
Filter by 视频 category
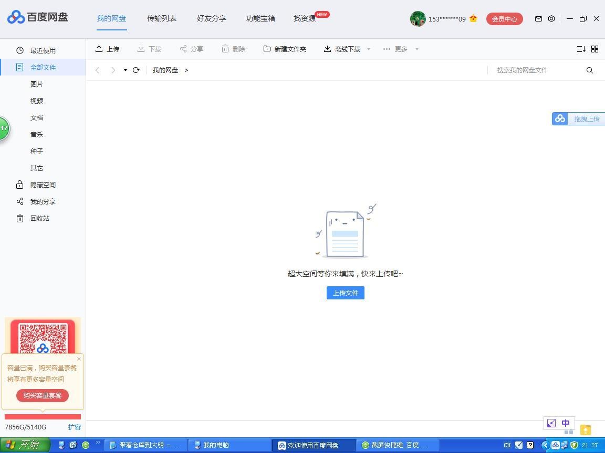[37, 101]
